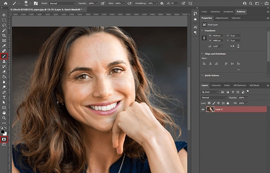The image size is (270, 173).
Task: Switch to the Channels tab
Action: [216, 85]
